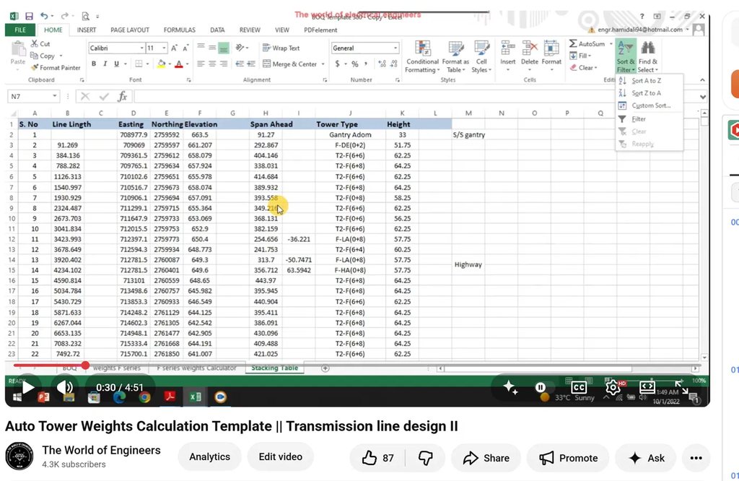The width and height of the screenshot is (739, 481).
Task: Click the Name Box showing N7
Action: click(33, 96)
